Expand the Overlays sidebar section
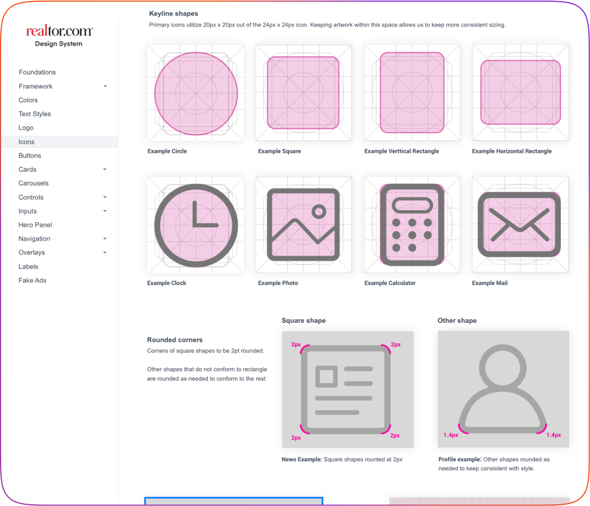Image resolution: width=590 pixels, height=506 pixels. (105, 253)
